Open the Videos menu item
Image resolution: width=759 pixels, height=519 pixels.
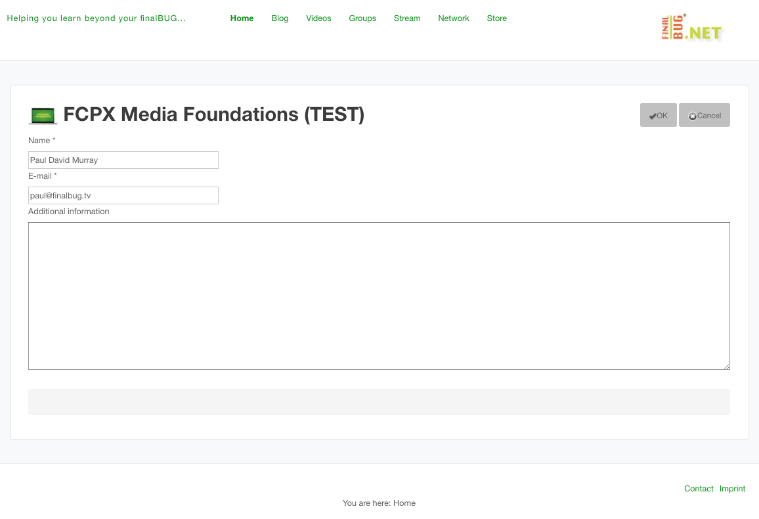(318, 18)
